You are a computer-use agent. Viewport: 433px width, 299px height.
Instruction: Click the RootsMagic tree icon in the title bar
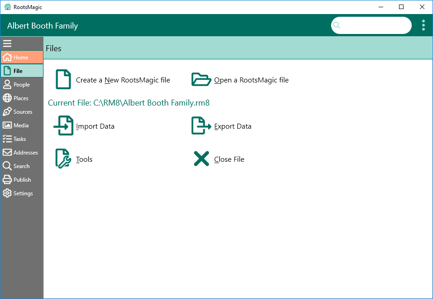pyautogui.click(x=8, y=7)
